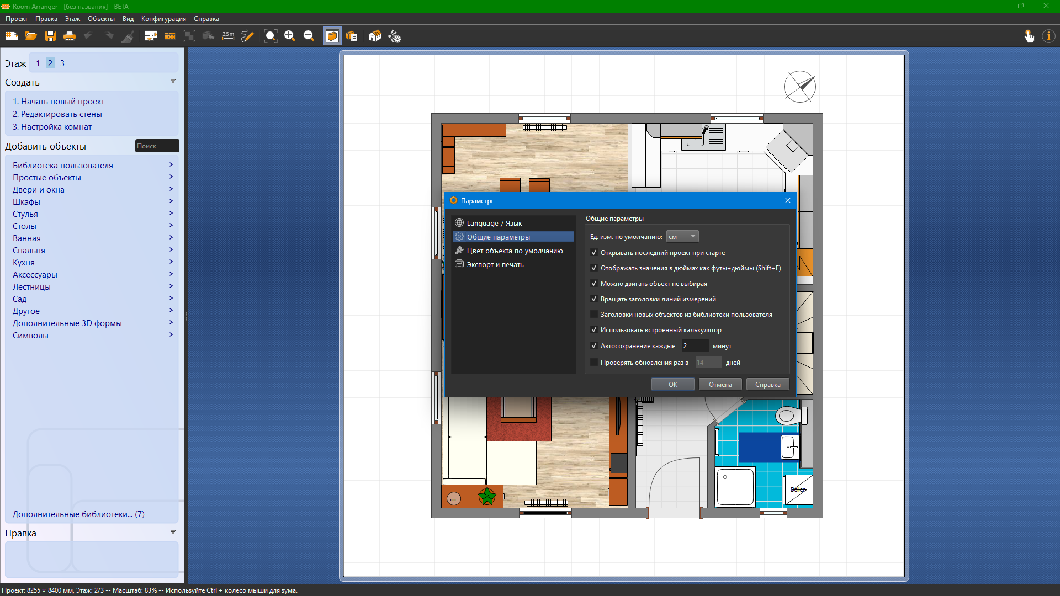Click the Save project floppy icon
The height and width of the screenshot is (596, 1060).
(x=50, y=36)
